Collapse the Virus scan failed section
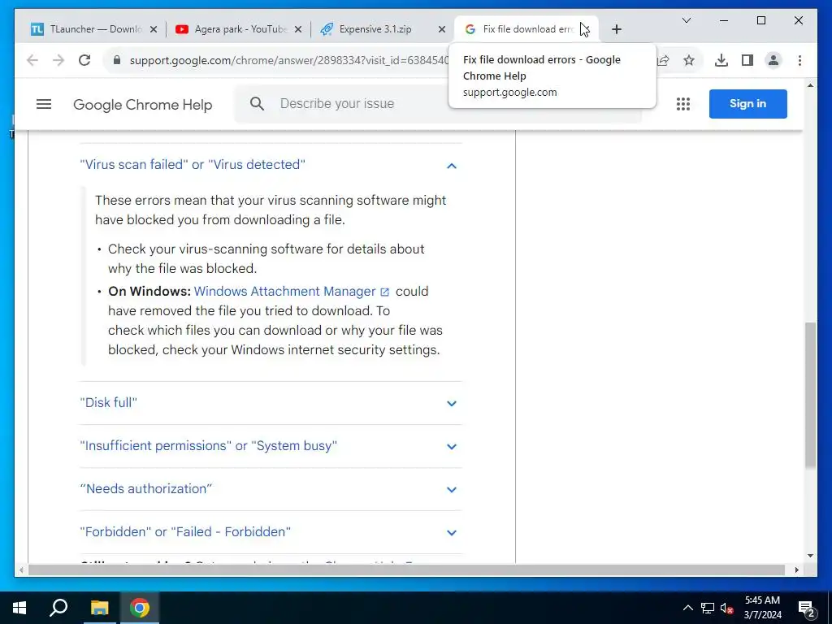Image resolution: width=832 pixels, height=624 pixels. point(452,166)
